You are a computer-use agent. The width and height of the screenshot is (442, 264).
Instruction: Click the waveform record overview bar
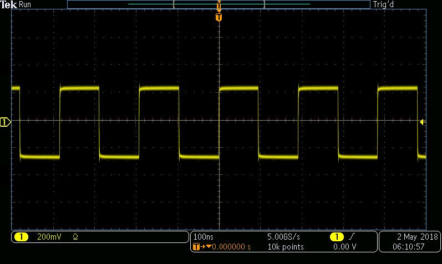tap(219, 4)
